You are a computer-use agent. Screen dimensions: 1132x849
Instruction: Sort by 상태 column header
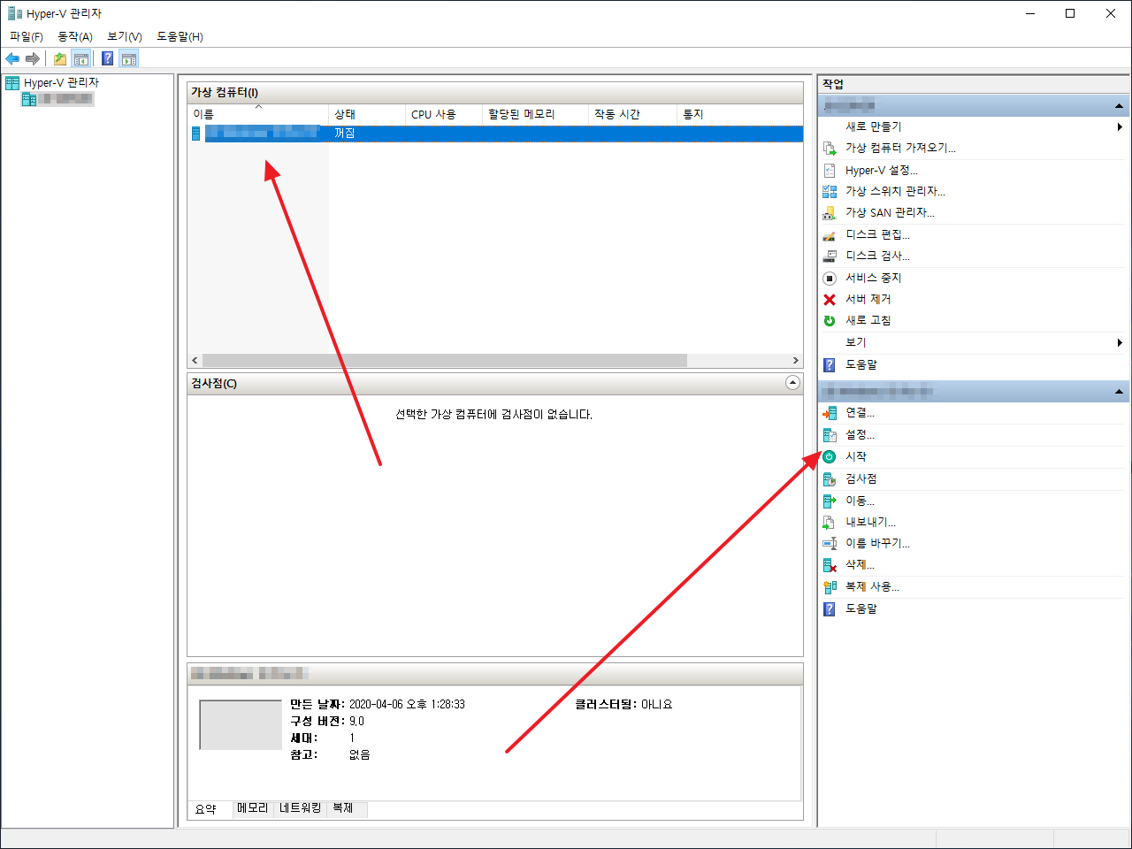tap(367, 114)
